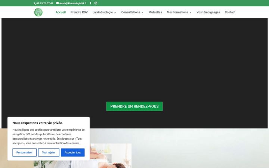This screenshot has height=168, width=269.
Task: Click Prendre un rendez-vous button
Action: coord(134,106)
